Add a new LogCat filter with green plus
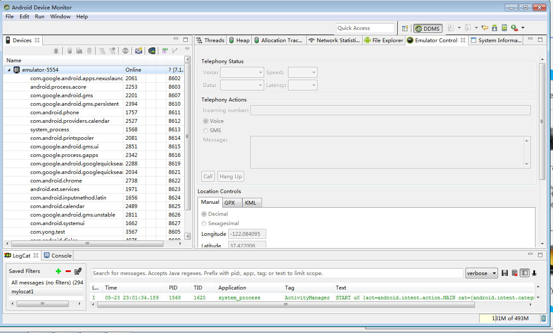Screen dimensions: 553x333 tap(58, 271)
